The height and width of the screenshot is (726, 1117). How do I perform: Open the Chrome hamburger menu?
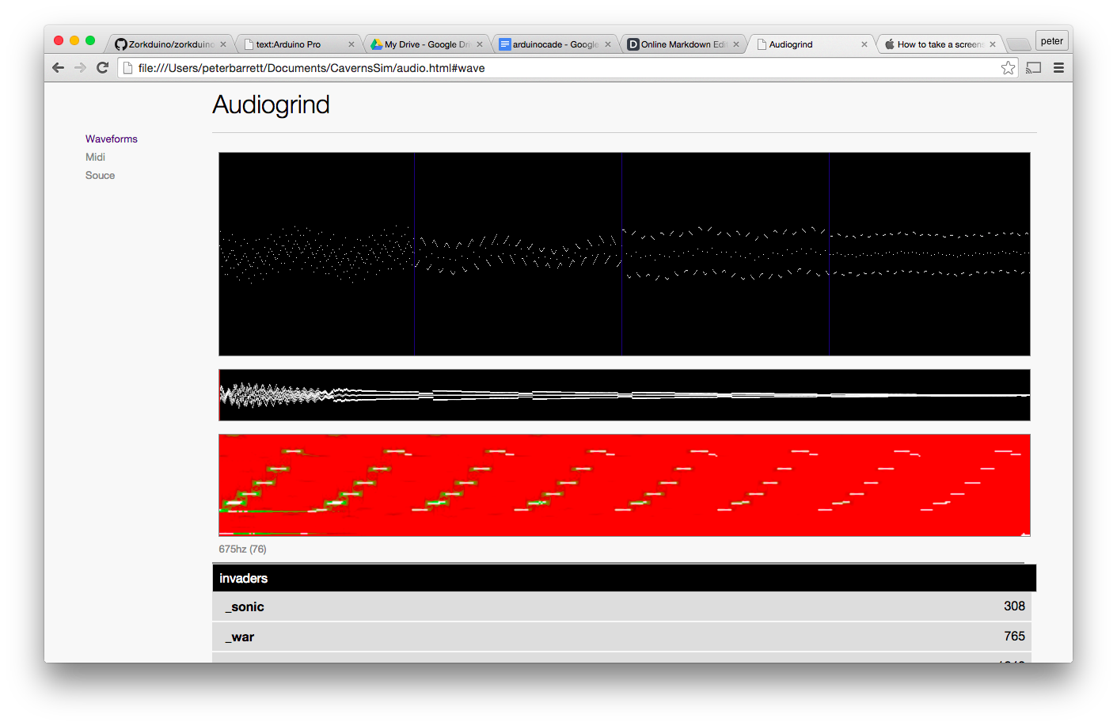point(1058,68)
